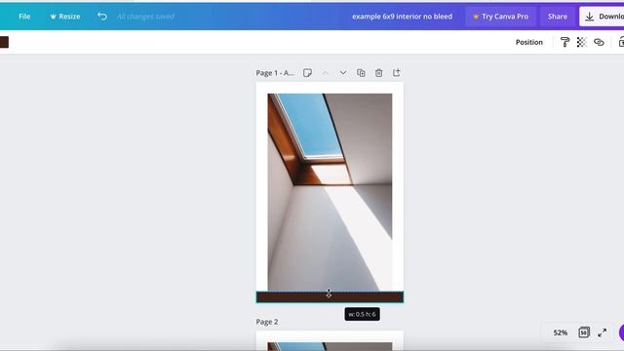
Task: Open the Position panel
Action: coord(528,42)
